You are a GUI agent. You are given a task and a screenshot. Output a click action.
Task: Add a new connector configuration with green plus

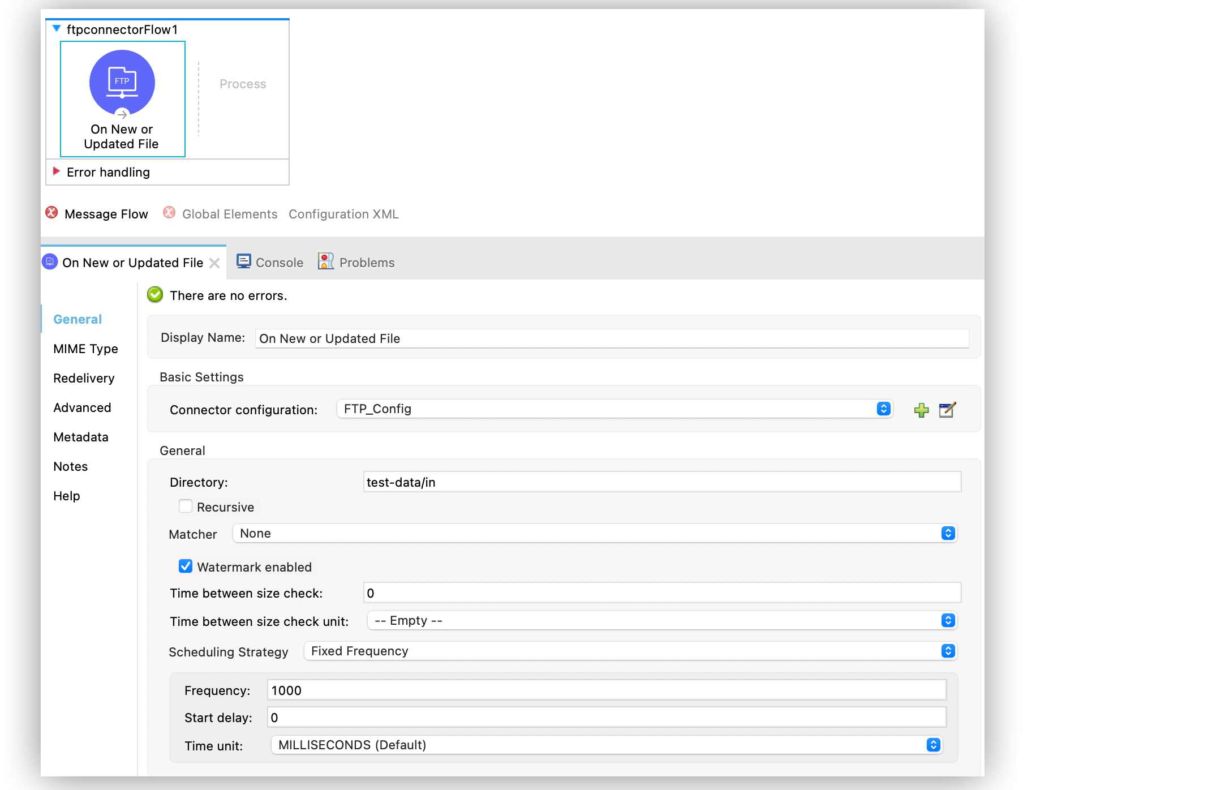[x=921, y=410]
